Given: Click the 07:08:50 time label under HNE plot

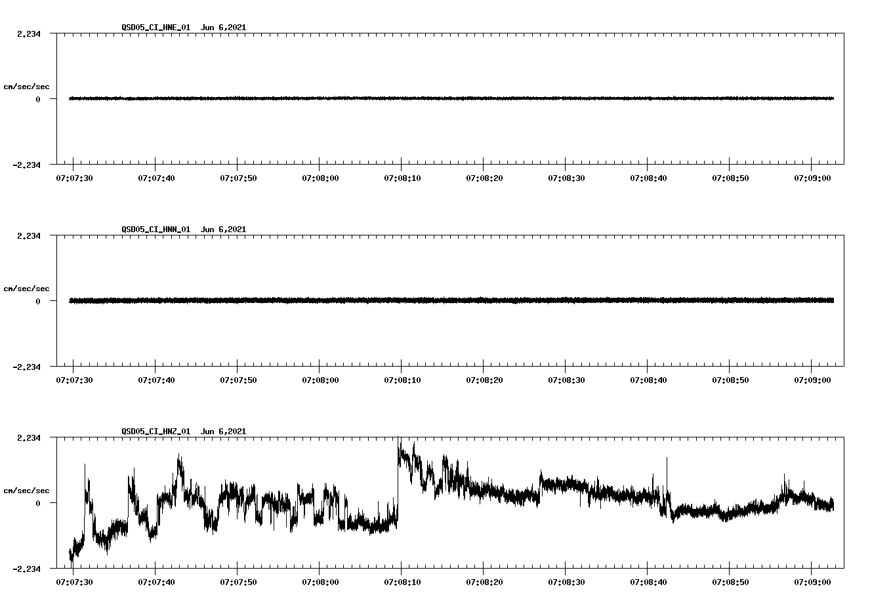Looking at the screenshot, I should click(x=730, y=178).
